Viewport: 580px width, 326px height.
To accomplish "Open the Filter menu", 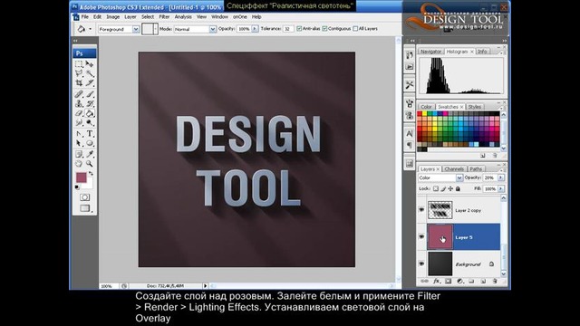I will coord(164,17).
